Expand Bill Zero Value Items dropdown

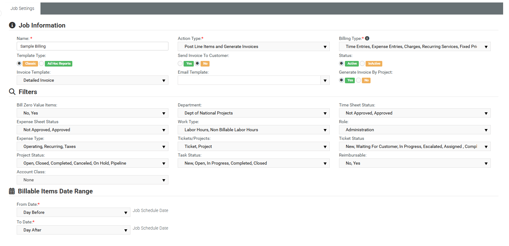coord(92,113)
